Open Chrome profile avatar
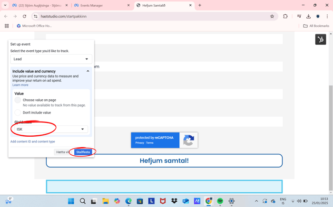The width and height of the screenshot is (333, 207). tap(318, 16)
